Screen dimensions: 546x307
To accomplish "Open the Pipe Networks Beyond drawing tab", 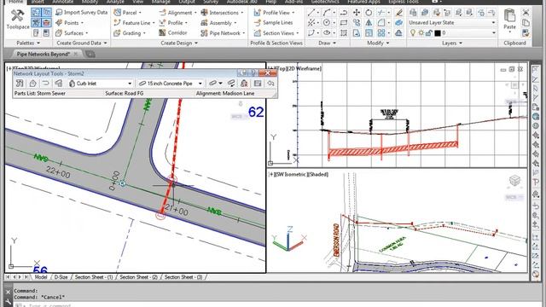I will (44, 54).
